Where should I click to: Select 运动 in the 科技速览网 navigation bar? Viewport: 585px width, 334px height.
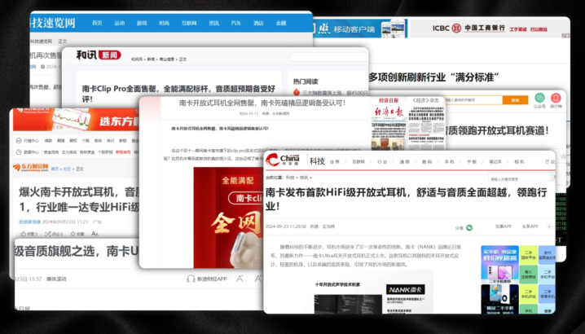pos(120,23)
